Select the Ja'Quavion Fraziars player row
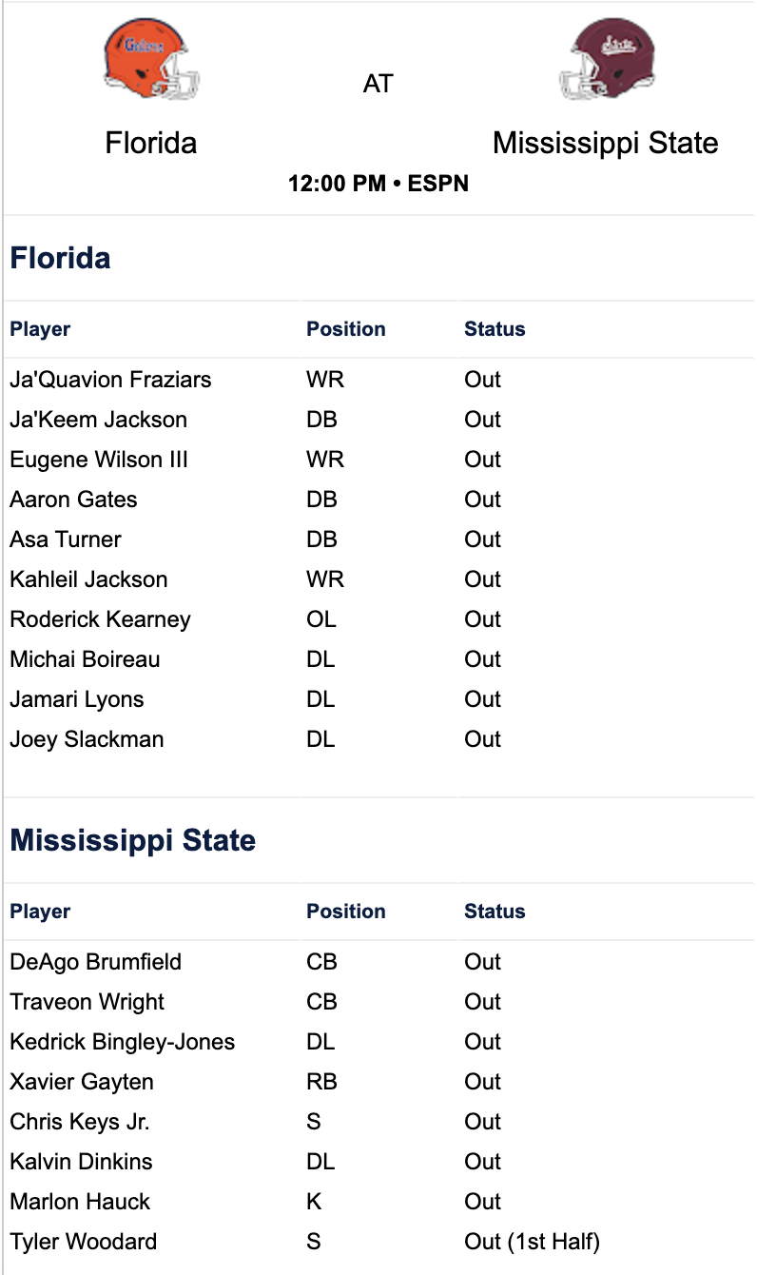Image resolution: width=757 pixels, height=1275 pixels. tap(378, 380)
